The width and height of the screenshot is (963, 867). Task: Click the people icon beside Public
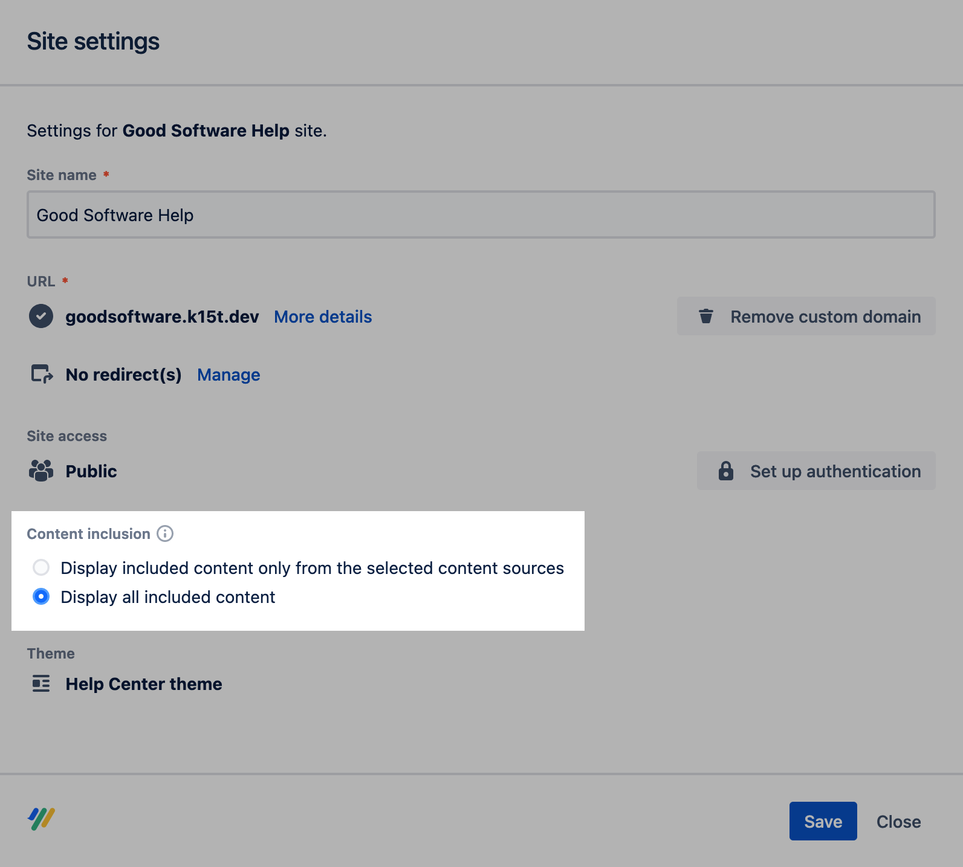[x=41, y=471]
